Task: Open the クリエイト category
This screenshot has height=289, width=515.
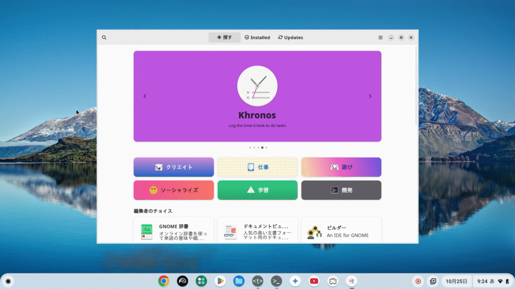Action: point(174,167)
